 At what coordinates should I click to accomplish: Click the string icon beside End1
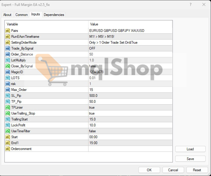click(8, 143)
